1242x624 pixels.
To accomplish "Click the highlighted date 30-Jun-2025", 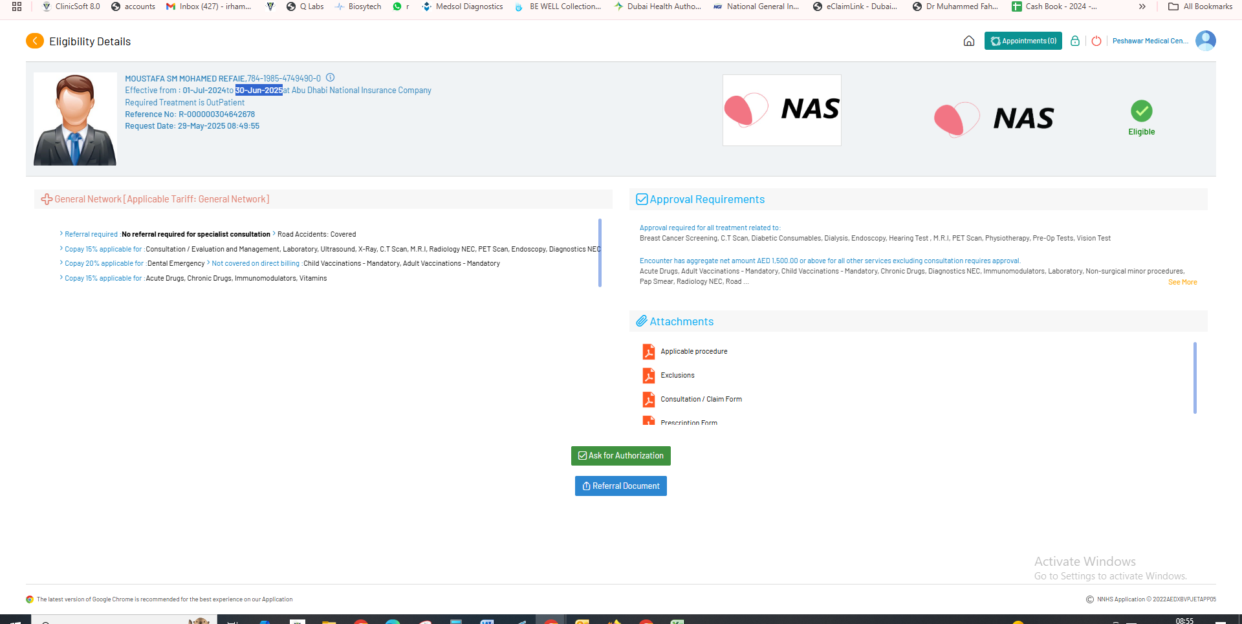I will coord(259,91).
